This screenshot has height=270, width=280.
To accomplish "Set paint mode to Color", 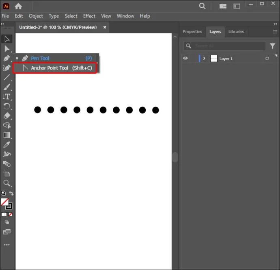I will pos(3,214).
